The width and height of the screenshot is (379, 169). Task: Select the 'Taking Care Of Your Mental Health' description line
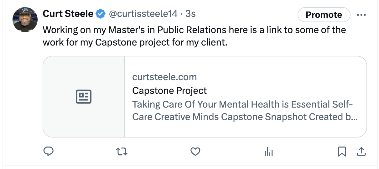(x=243, y=104)
